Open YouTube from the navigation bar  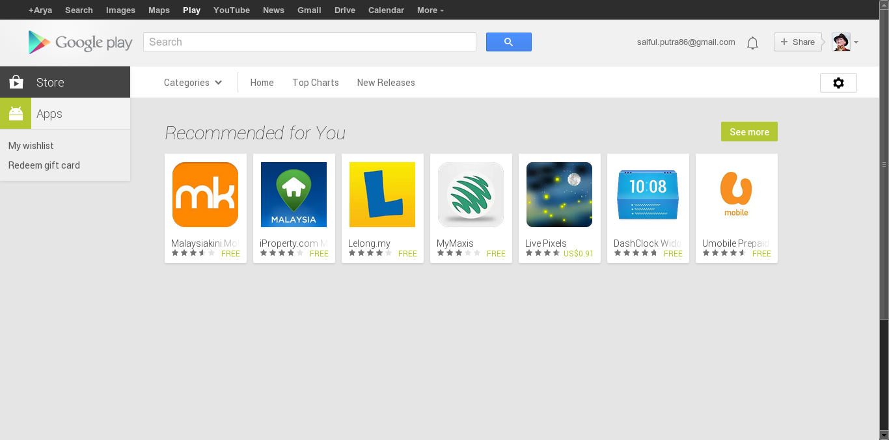[x=231, y=10]
